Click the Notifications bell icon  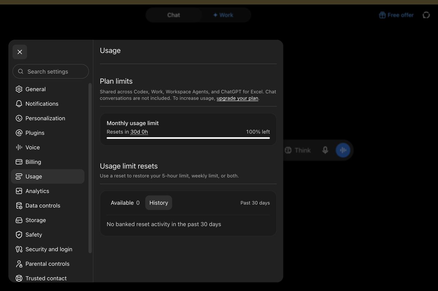point(19,104)
